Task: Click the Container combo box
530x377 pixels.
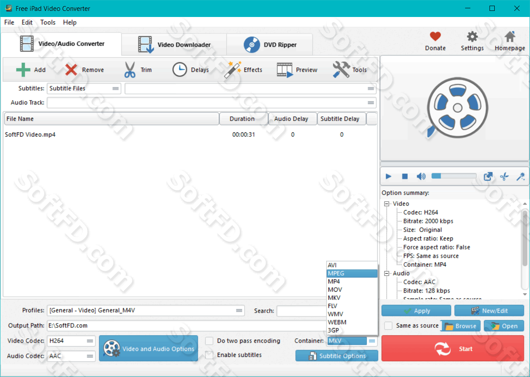Action: pyautogui.click(x=352, y=341)
